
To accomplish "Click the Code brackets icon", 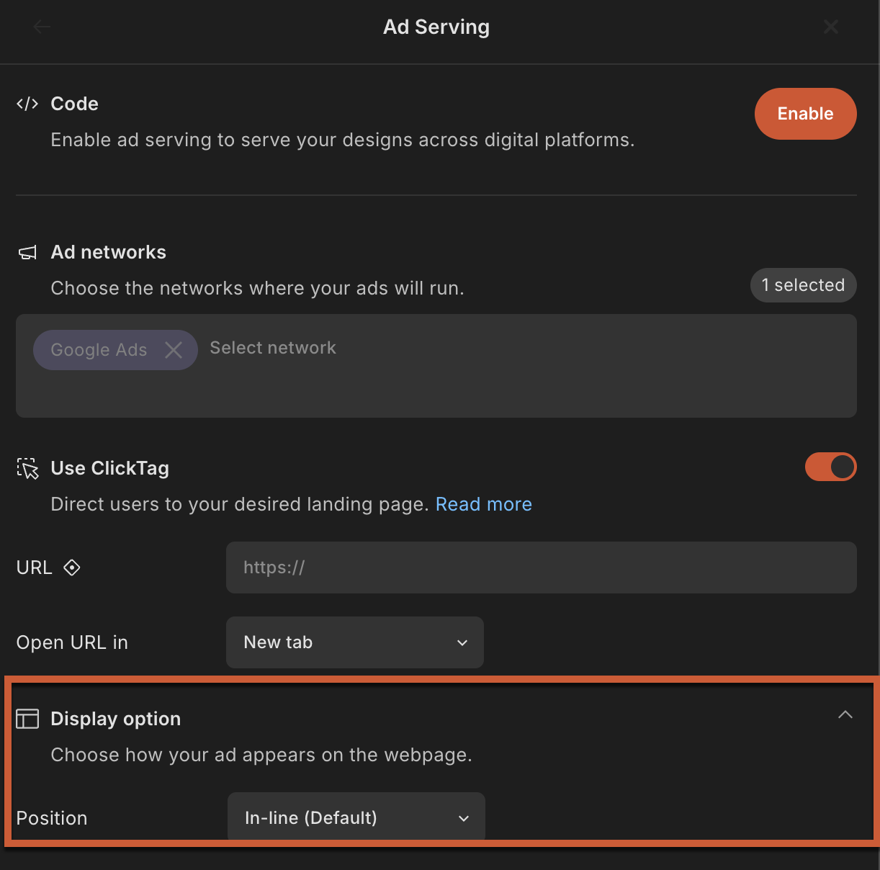I will tap(27, 104).
